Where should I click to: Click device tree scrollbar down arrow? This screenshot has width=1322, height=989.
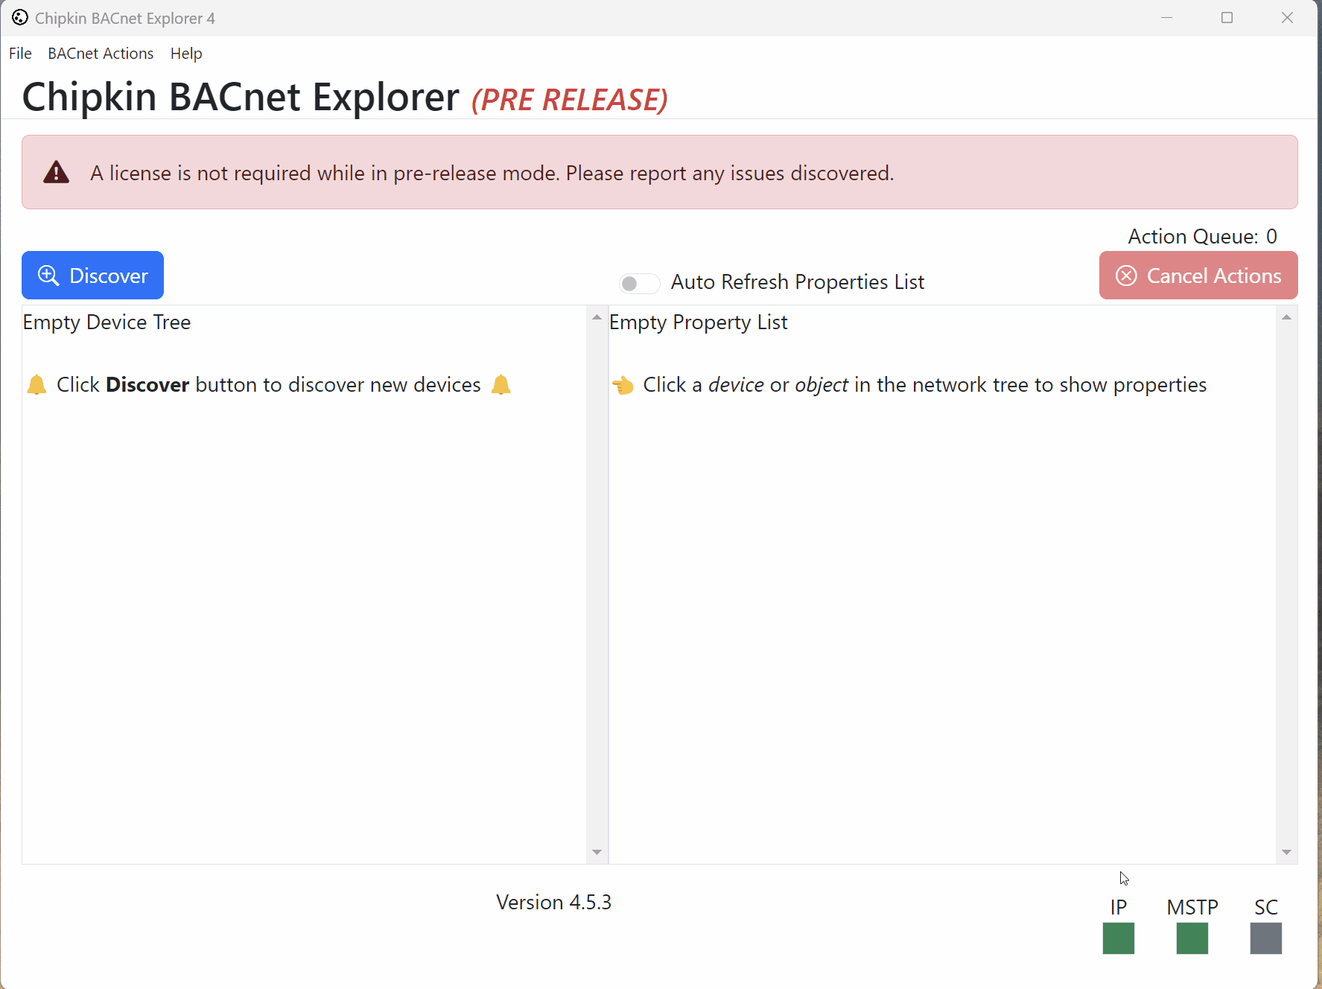pos(597,852)
